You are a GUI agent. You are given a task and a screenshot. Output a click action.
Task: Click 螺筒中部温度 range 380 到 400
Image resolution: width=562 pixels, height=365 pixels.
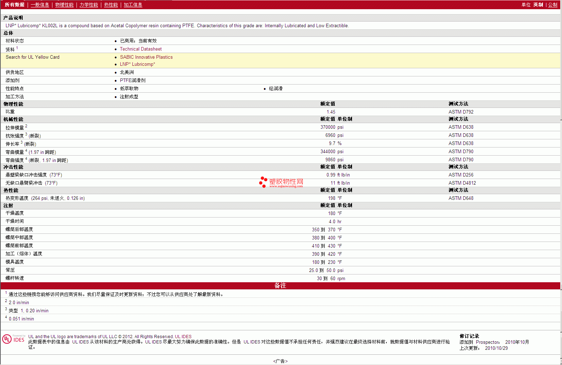point(323,238)
